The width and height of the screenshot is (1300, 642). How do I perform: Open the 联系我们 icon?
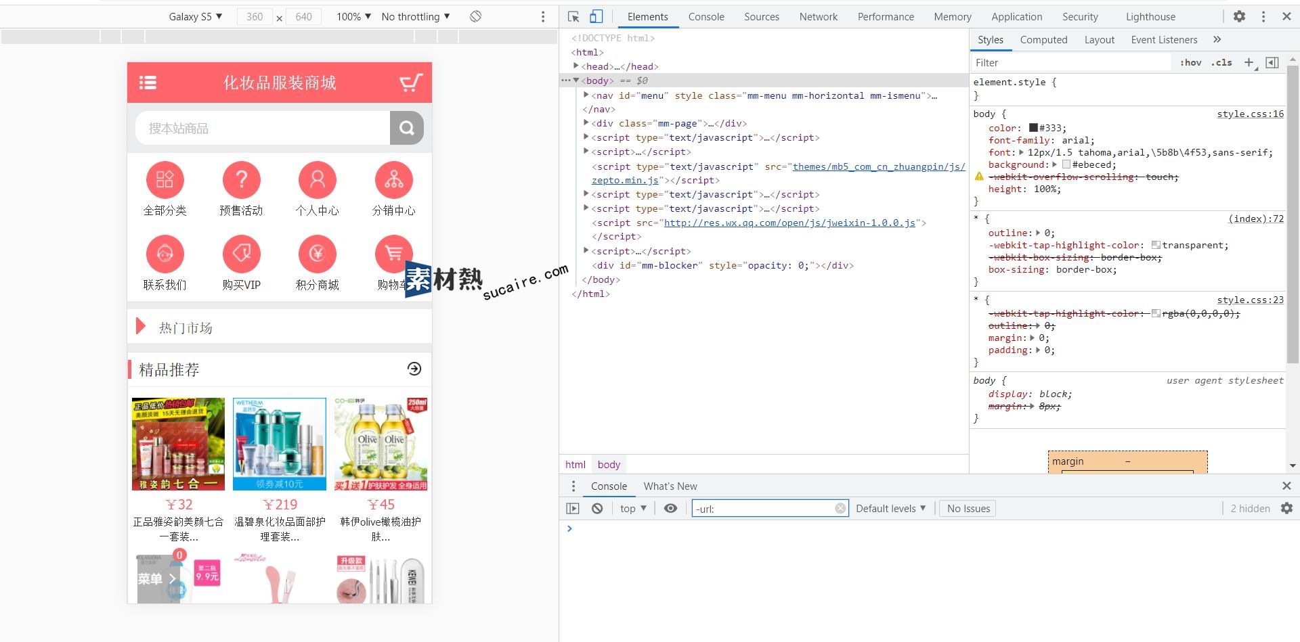point(165,254)
